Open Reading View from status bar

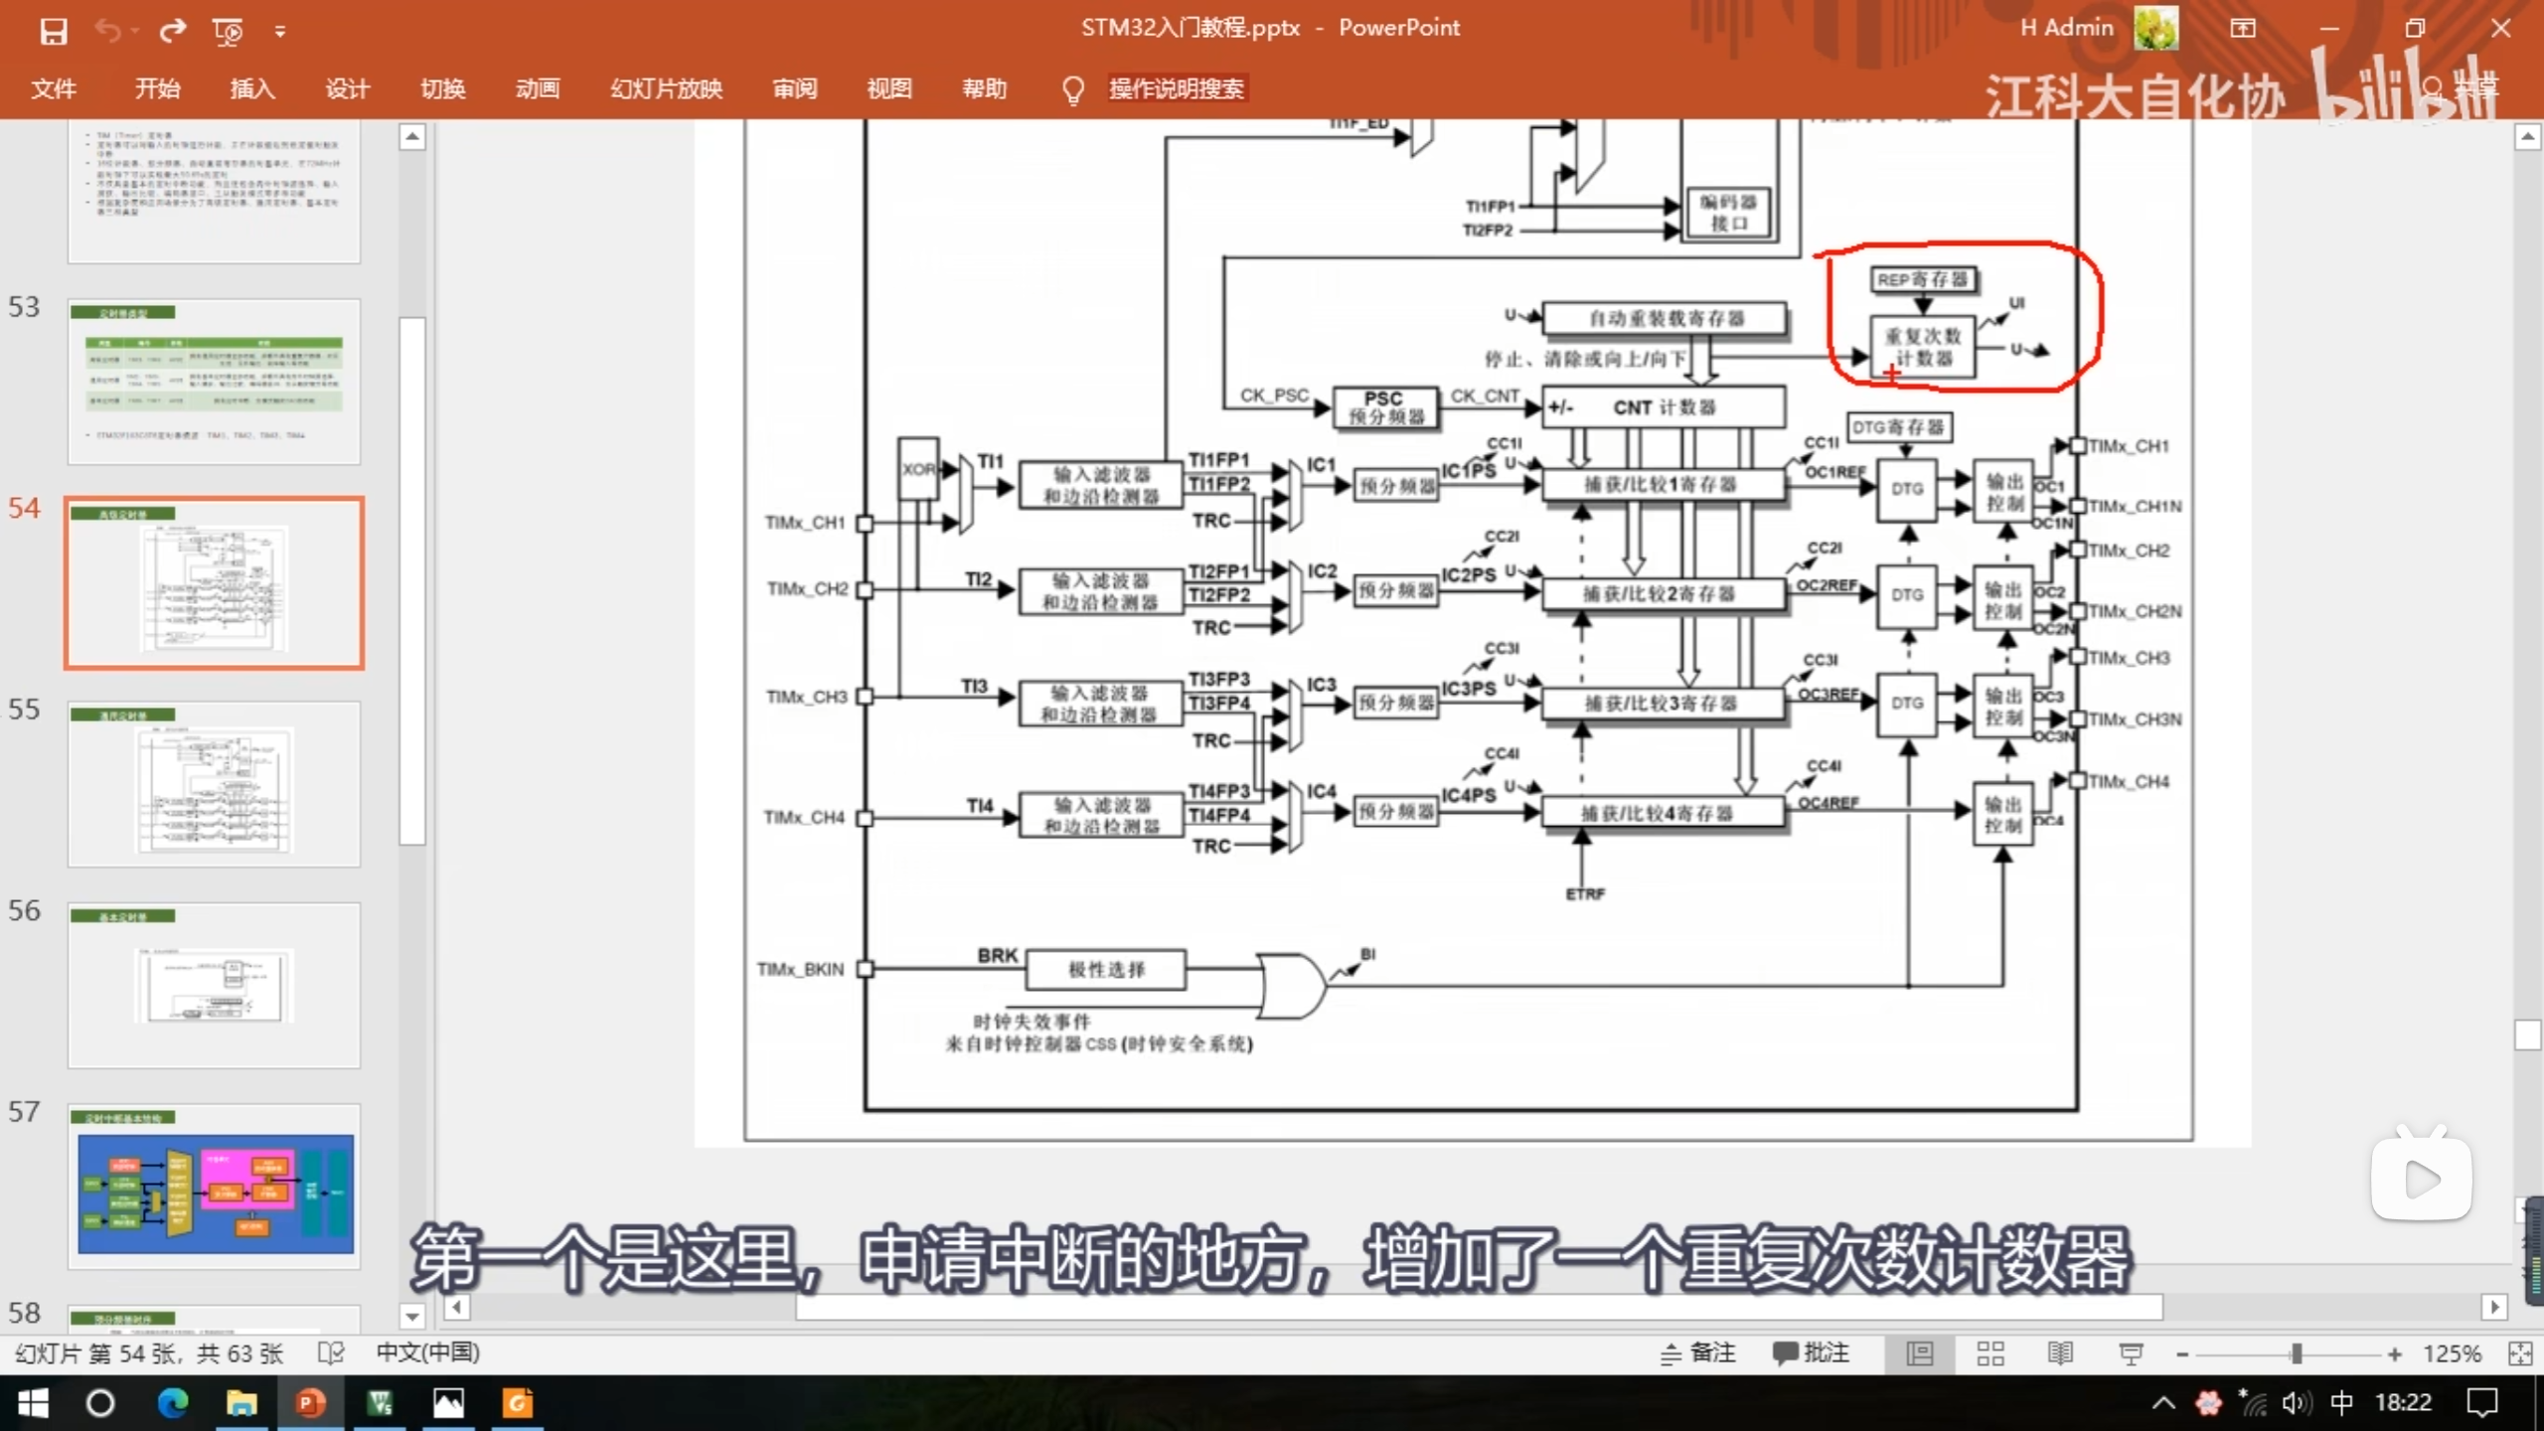[2060, 1353]
